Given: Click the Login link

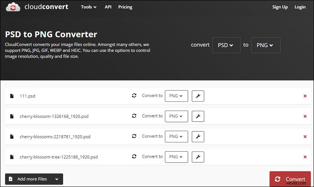Looking at the screenshot, I should (300, 7).
